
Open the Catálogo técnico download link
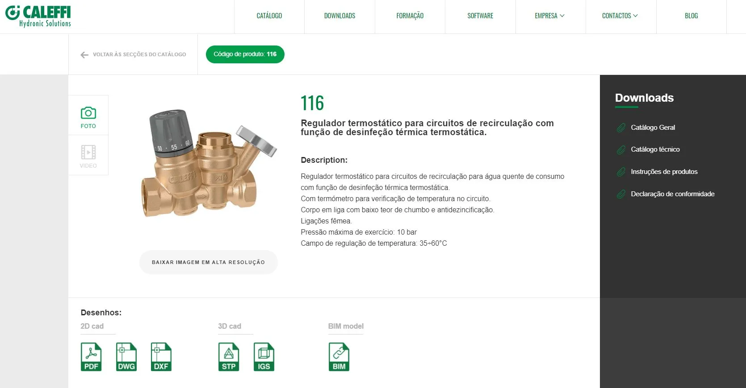click(655, 149)
